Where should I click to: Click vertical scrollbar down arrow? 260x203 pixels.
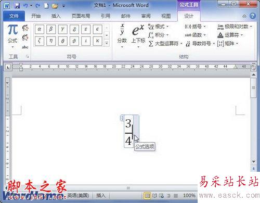coord(253,161)
